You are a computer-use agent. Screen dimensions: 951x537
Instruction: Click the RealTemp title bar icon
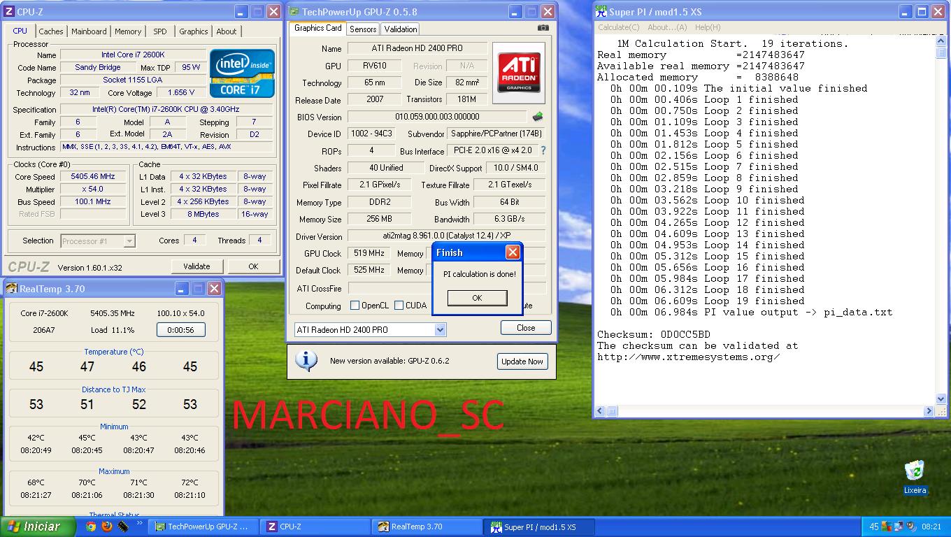pyautogui.click(x=12, y=288)
